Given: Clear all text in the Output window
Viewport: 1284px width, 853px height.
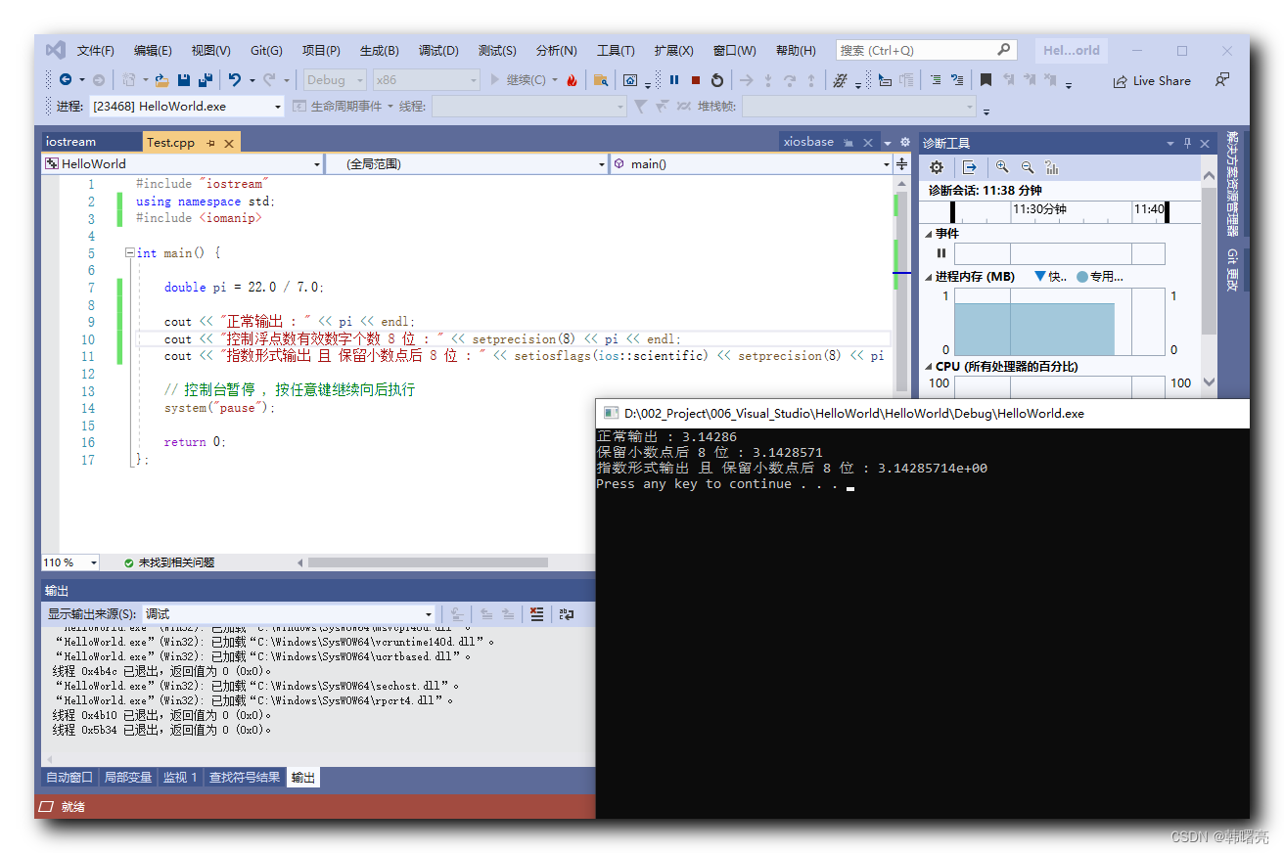Looking at the screenshot, I should (536, 614).
